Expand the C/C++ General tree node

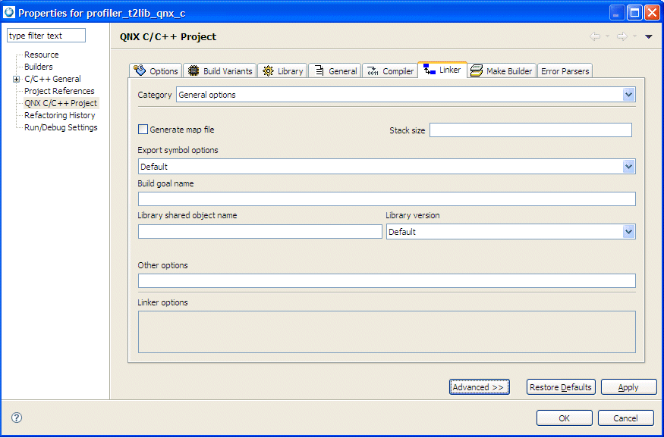pyautogui.click(x=16, y=79)
